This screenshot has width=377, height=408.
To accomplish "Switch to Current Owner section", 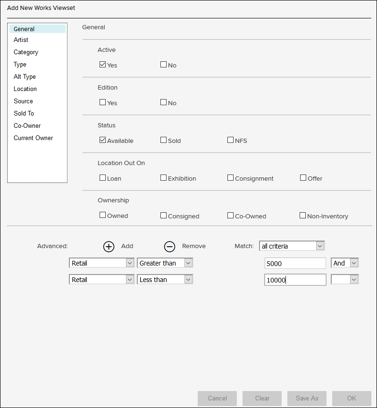I will [x=33, y=138].
